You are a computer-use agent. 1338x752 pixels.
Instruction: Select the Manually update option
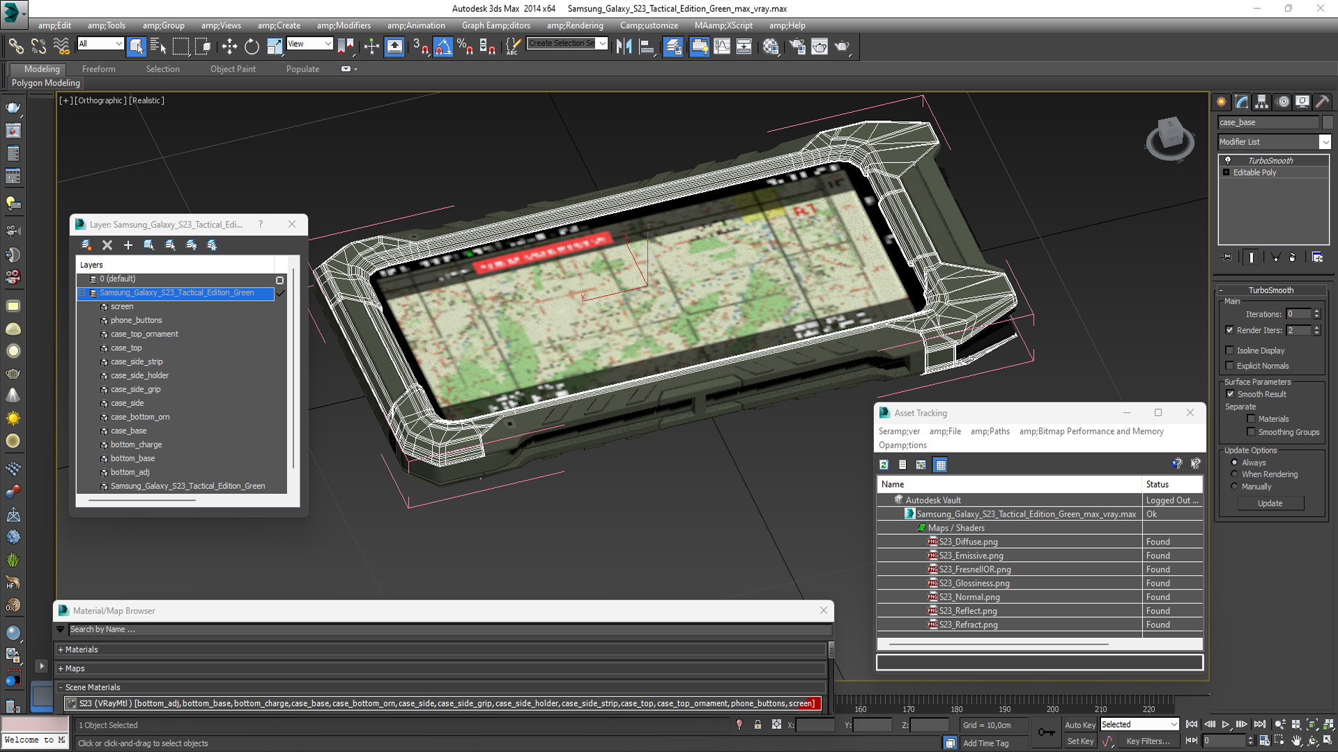click(1234, 486)
